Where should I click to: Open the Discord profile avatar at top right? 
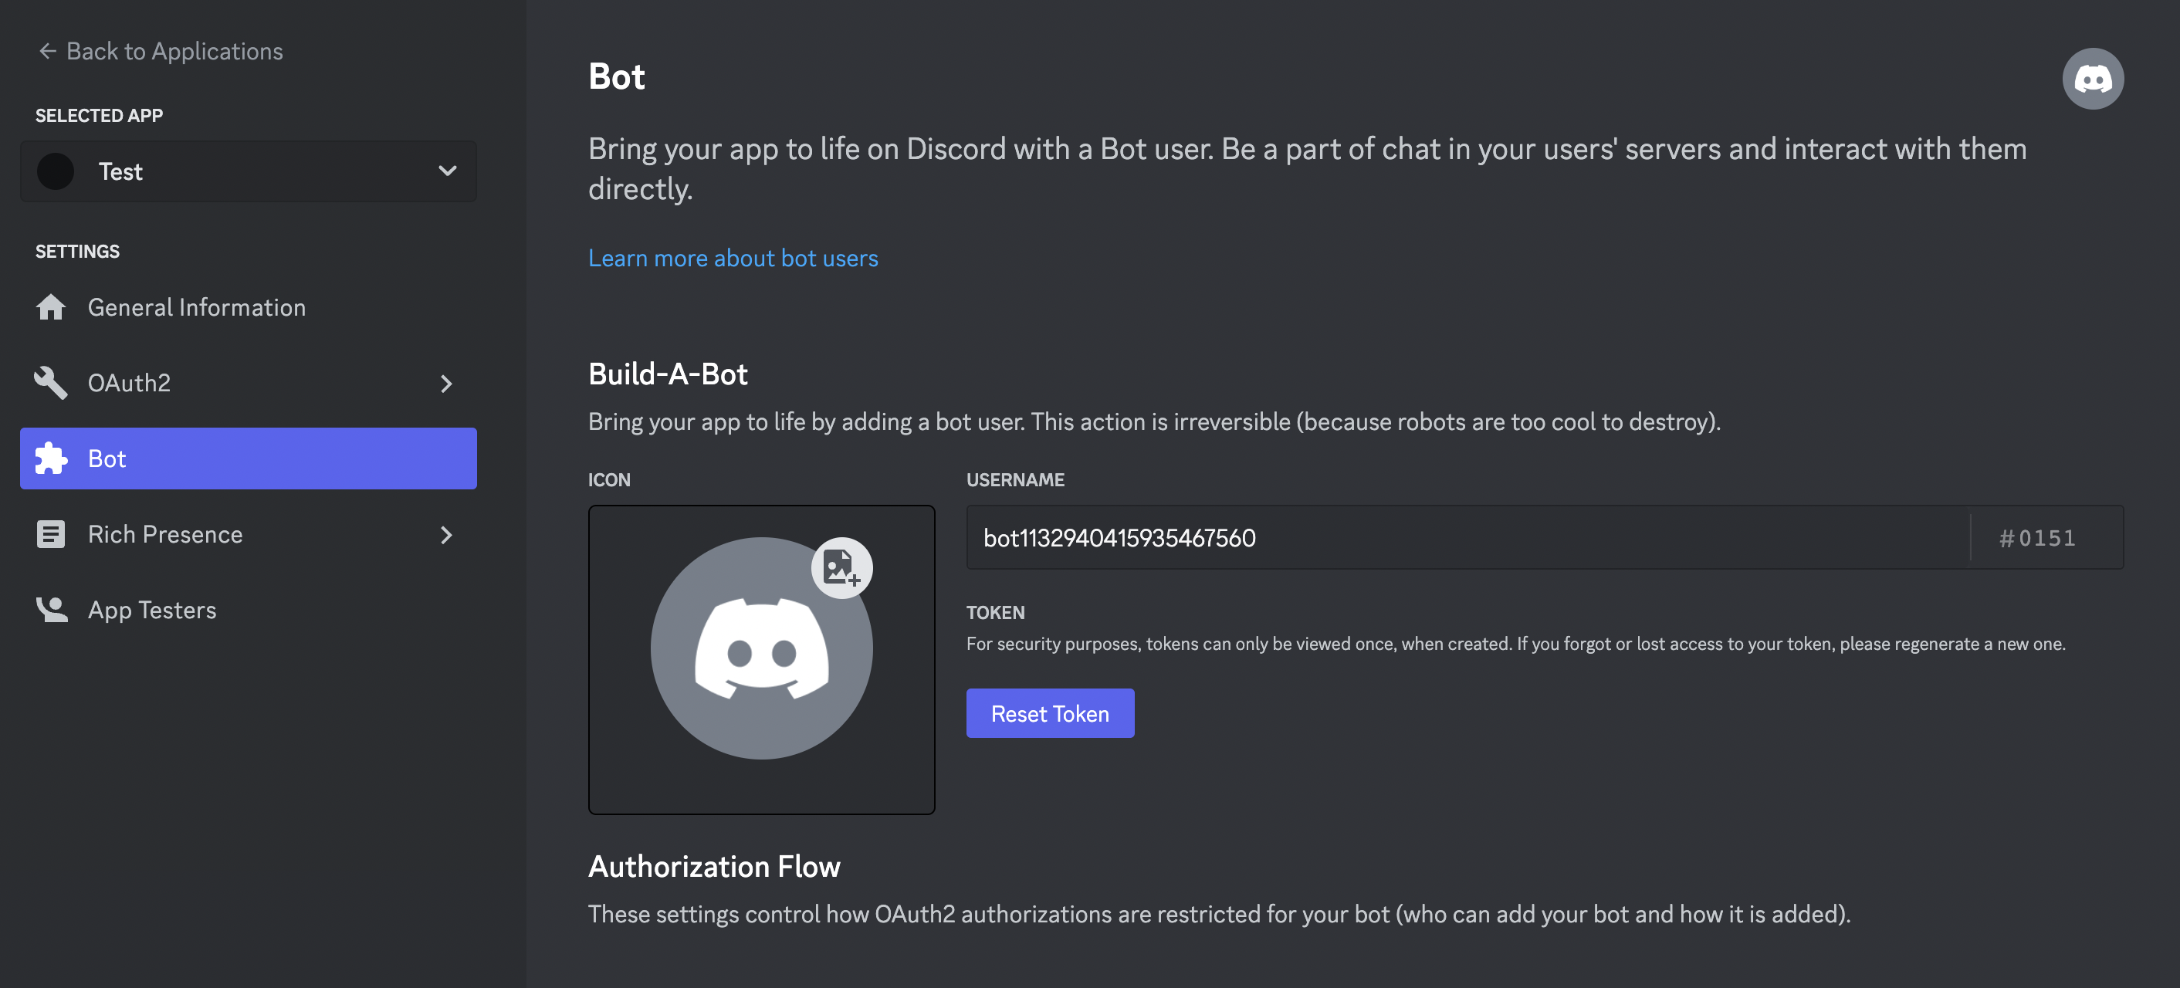pyautogui.click(x=2092, y=79)
